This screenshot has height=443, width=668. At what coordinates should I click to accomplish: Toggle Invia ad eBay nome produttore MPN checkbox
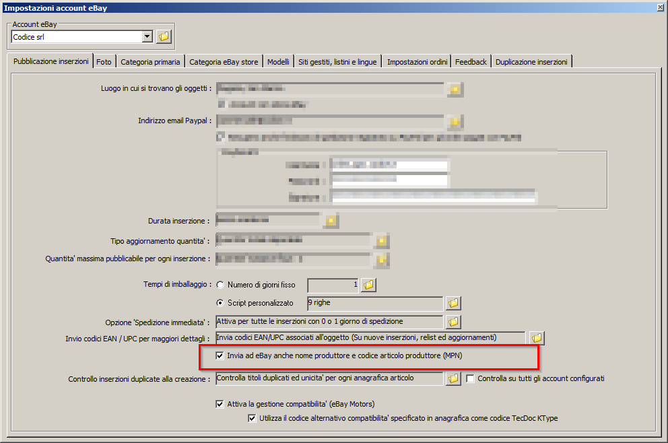[220, 355]
